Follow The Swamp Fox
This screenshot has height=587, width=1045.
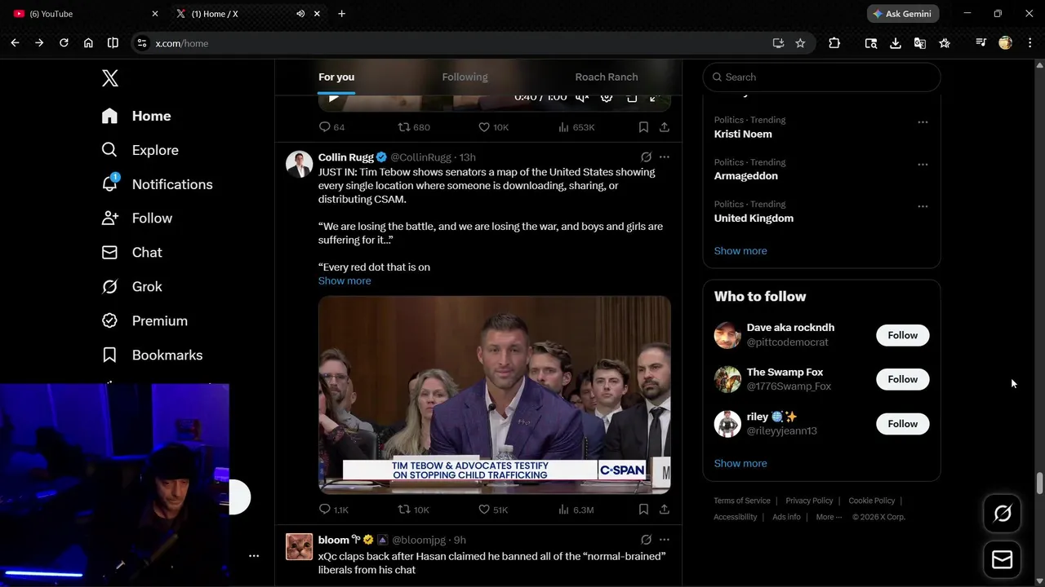click(903, 379)
